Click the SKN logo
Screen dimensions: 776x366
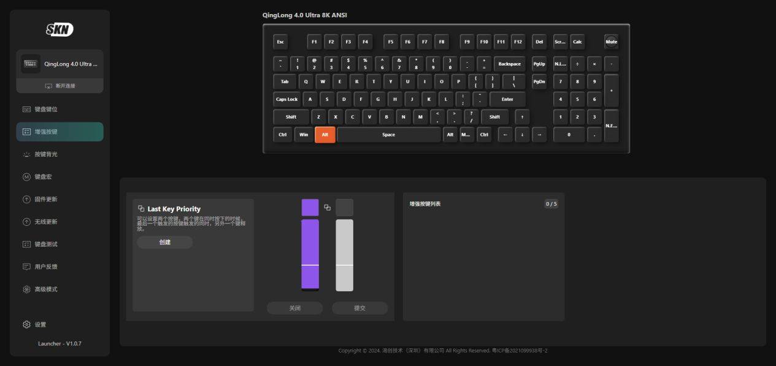pos(60,29)
